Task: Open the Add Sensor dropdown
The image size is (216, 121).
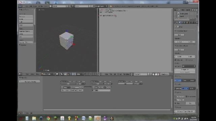Action: pyautogui.click(x=81, y=84)
